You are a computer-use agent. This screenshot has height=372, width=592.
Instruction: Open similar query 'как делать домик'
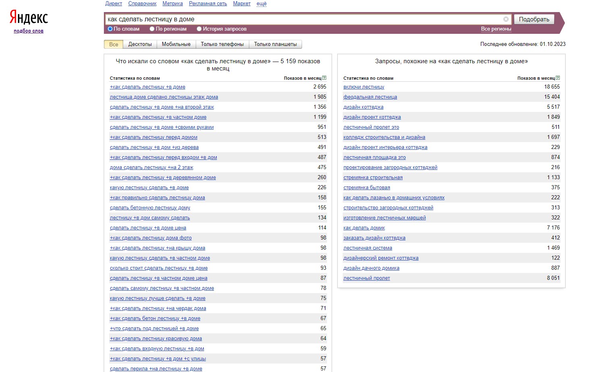(364, 228)
